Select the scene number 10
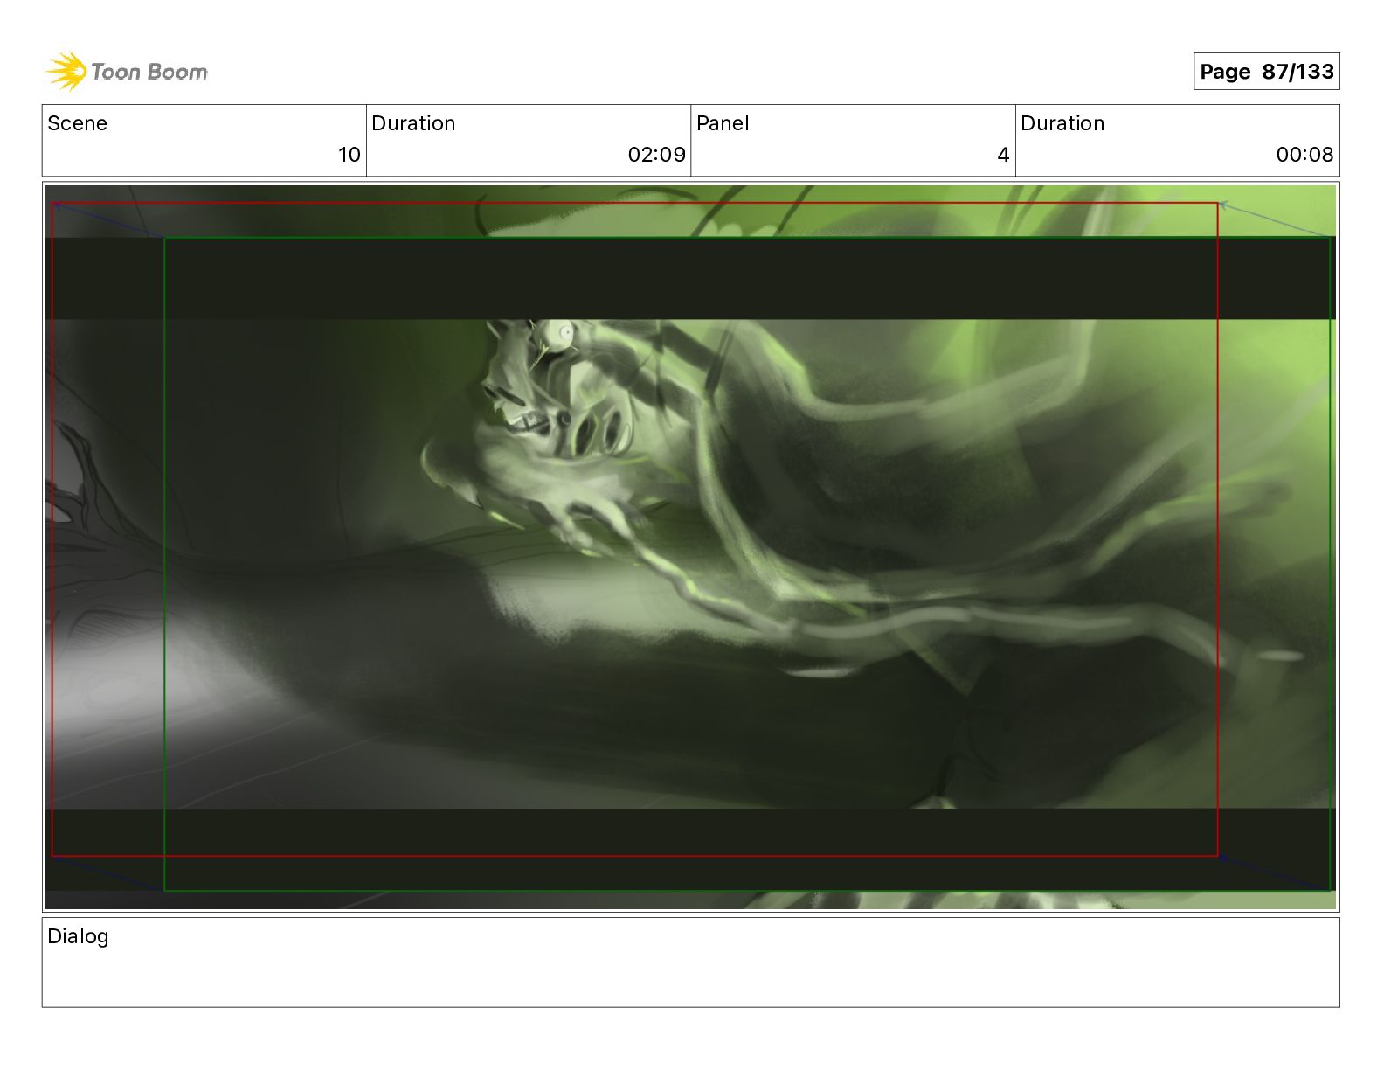The height and width of the screenshot is (1070, 1384). coord(349,155)
